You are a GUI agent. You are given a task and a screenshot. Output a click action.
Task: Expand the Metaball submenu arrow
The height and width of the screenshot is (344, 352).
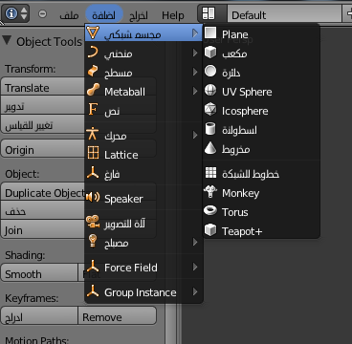click(195, 91)
